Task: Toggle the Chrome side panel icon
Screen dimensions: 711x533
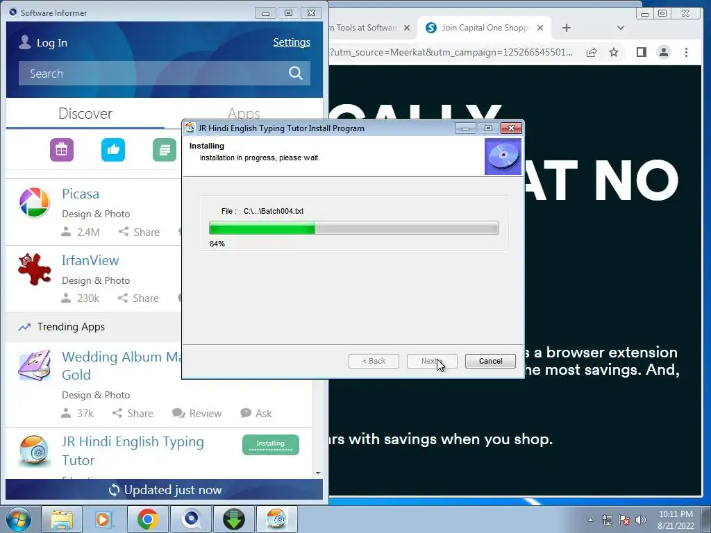Action: [x=641, y=52]
